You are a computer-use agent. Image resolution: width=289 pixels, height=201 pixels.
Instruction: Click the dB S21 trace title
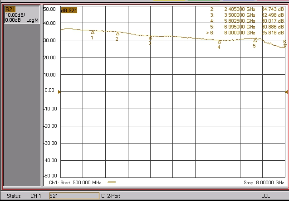pos(69,10)
